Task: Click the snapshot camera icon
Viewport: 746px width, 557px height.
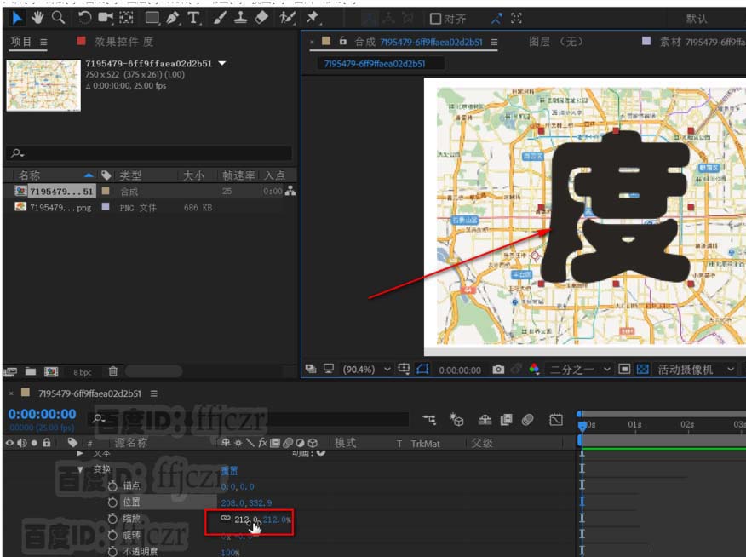Action: point(498,370)
